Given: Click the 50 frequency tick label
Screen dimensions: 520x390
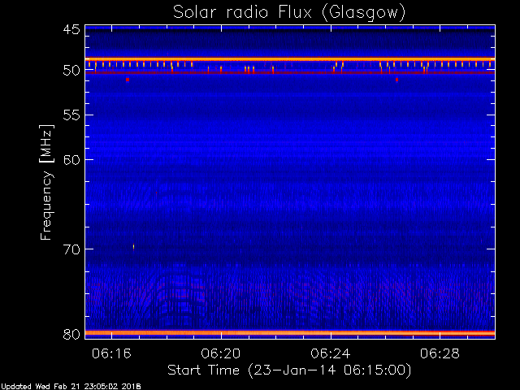Looking at the screenshot, I should pyautogui.click(x=71, y=70).
